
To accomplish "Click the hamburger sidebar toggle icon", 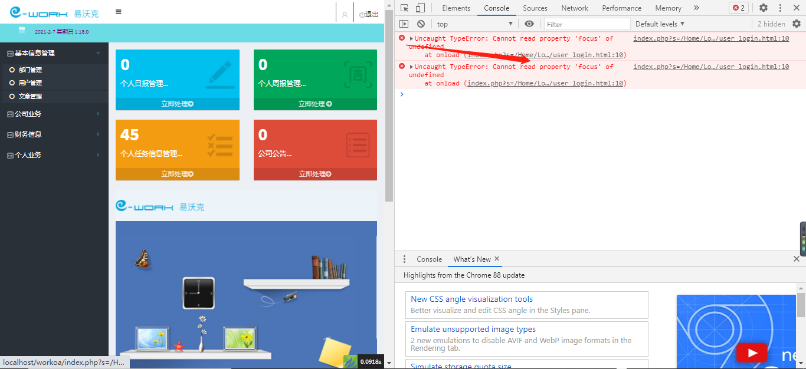I will click(x=119, y=12).
